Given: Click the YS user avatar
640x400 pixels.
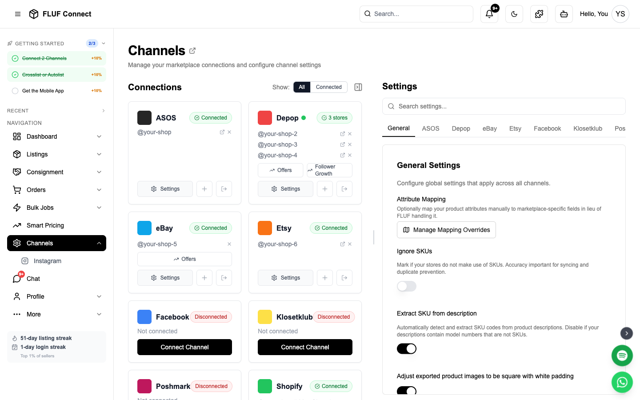Looking at the screenshot, I should click(x=620, y=14).
